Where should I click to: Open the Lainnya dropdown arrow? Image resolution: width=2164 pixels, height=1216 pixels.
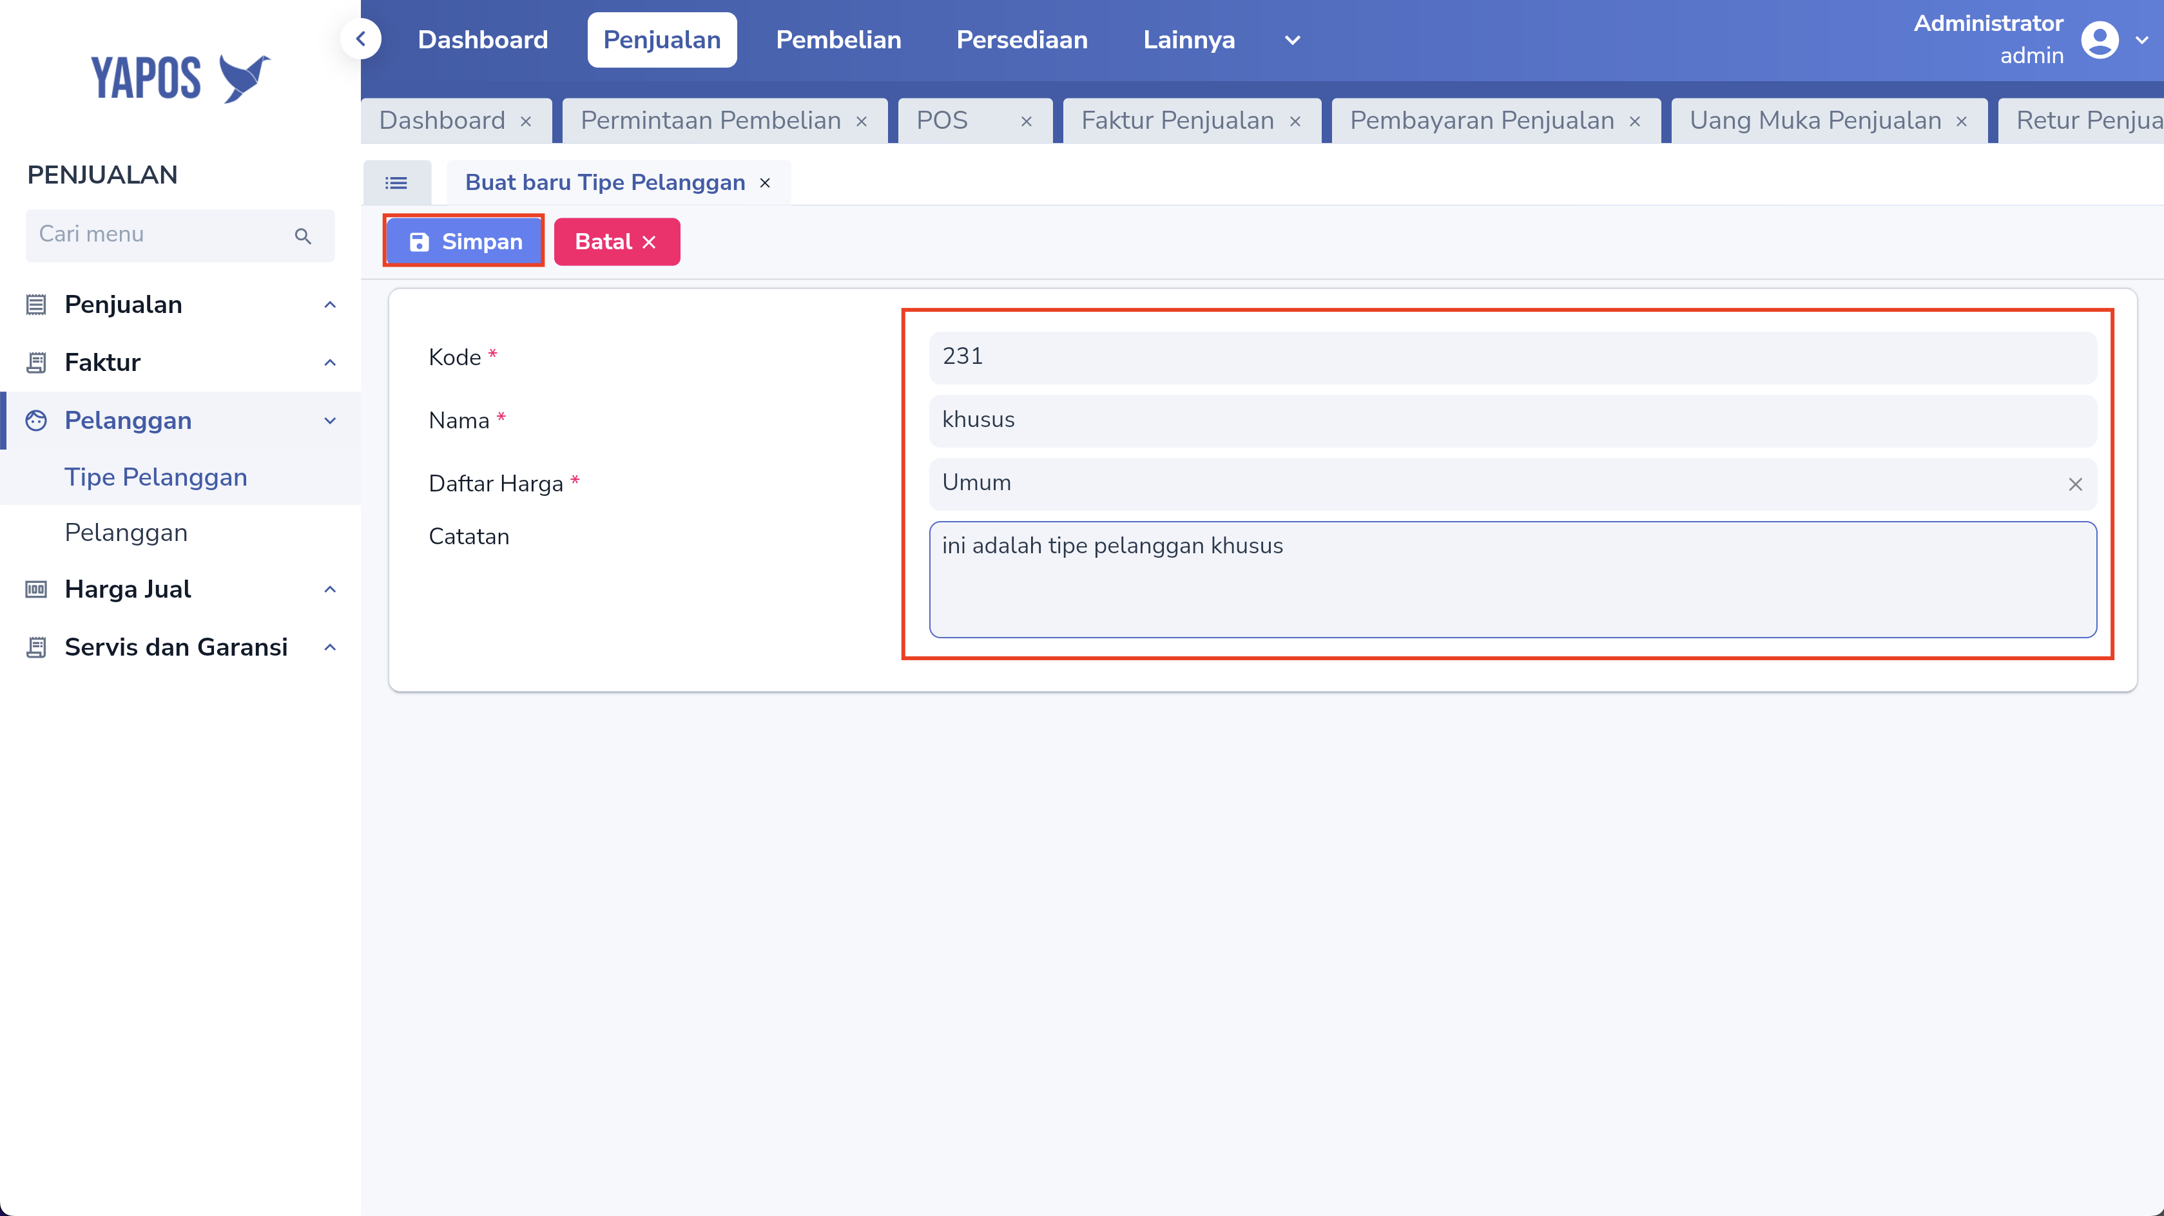coord(1292,39)
